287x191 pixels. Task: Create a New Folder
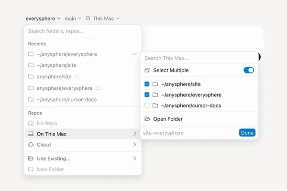point(83,169)
